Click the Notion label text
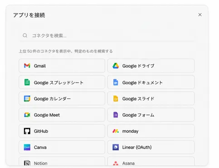Screen dimensions: 219x168 [x=41, y=163]
